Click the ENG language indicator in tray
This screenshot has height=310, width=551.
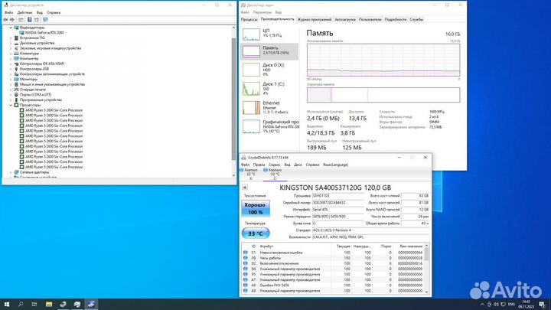[x=512, y=305]
